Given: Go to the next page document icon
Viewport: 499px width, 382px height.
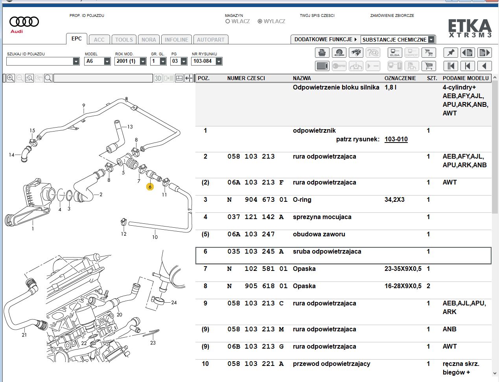Looking at the screenshot, I should (484, 53).
